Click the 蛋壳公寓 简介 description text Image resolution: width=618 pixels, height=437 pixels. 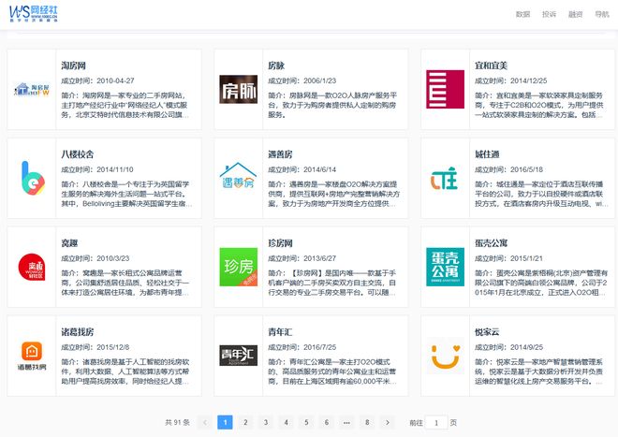pyautogui.click(x=541, y=283)
